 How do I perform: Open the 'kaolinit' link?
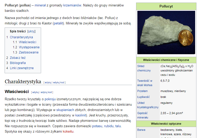[81, 115]
